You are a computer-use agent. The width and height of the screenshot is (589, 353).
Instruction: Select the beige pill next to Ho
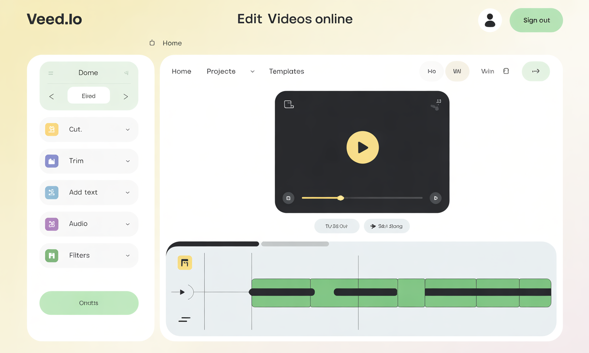457,71
